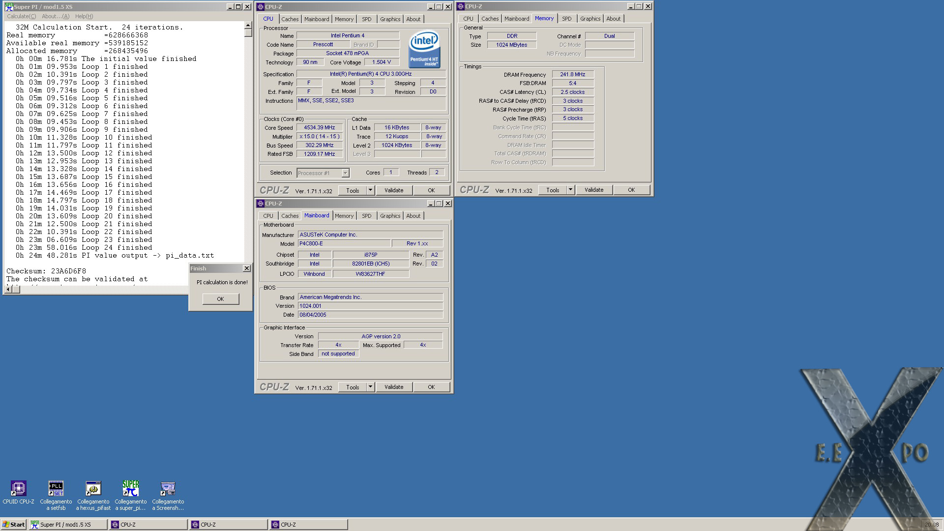Image resolution: width=944 pixels, height=531 pixels.
Task: Click Validate in CPU-Z Mainboard window
Action: point(394,387)
